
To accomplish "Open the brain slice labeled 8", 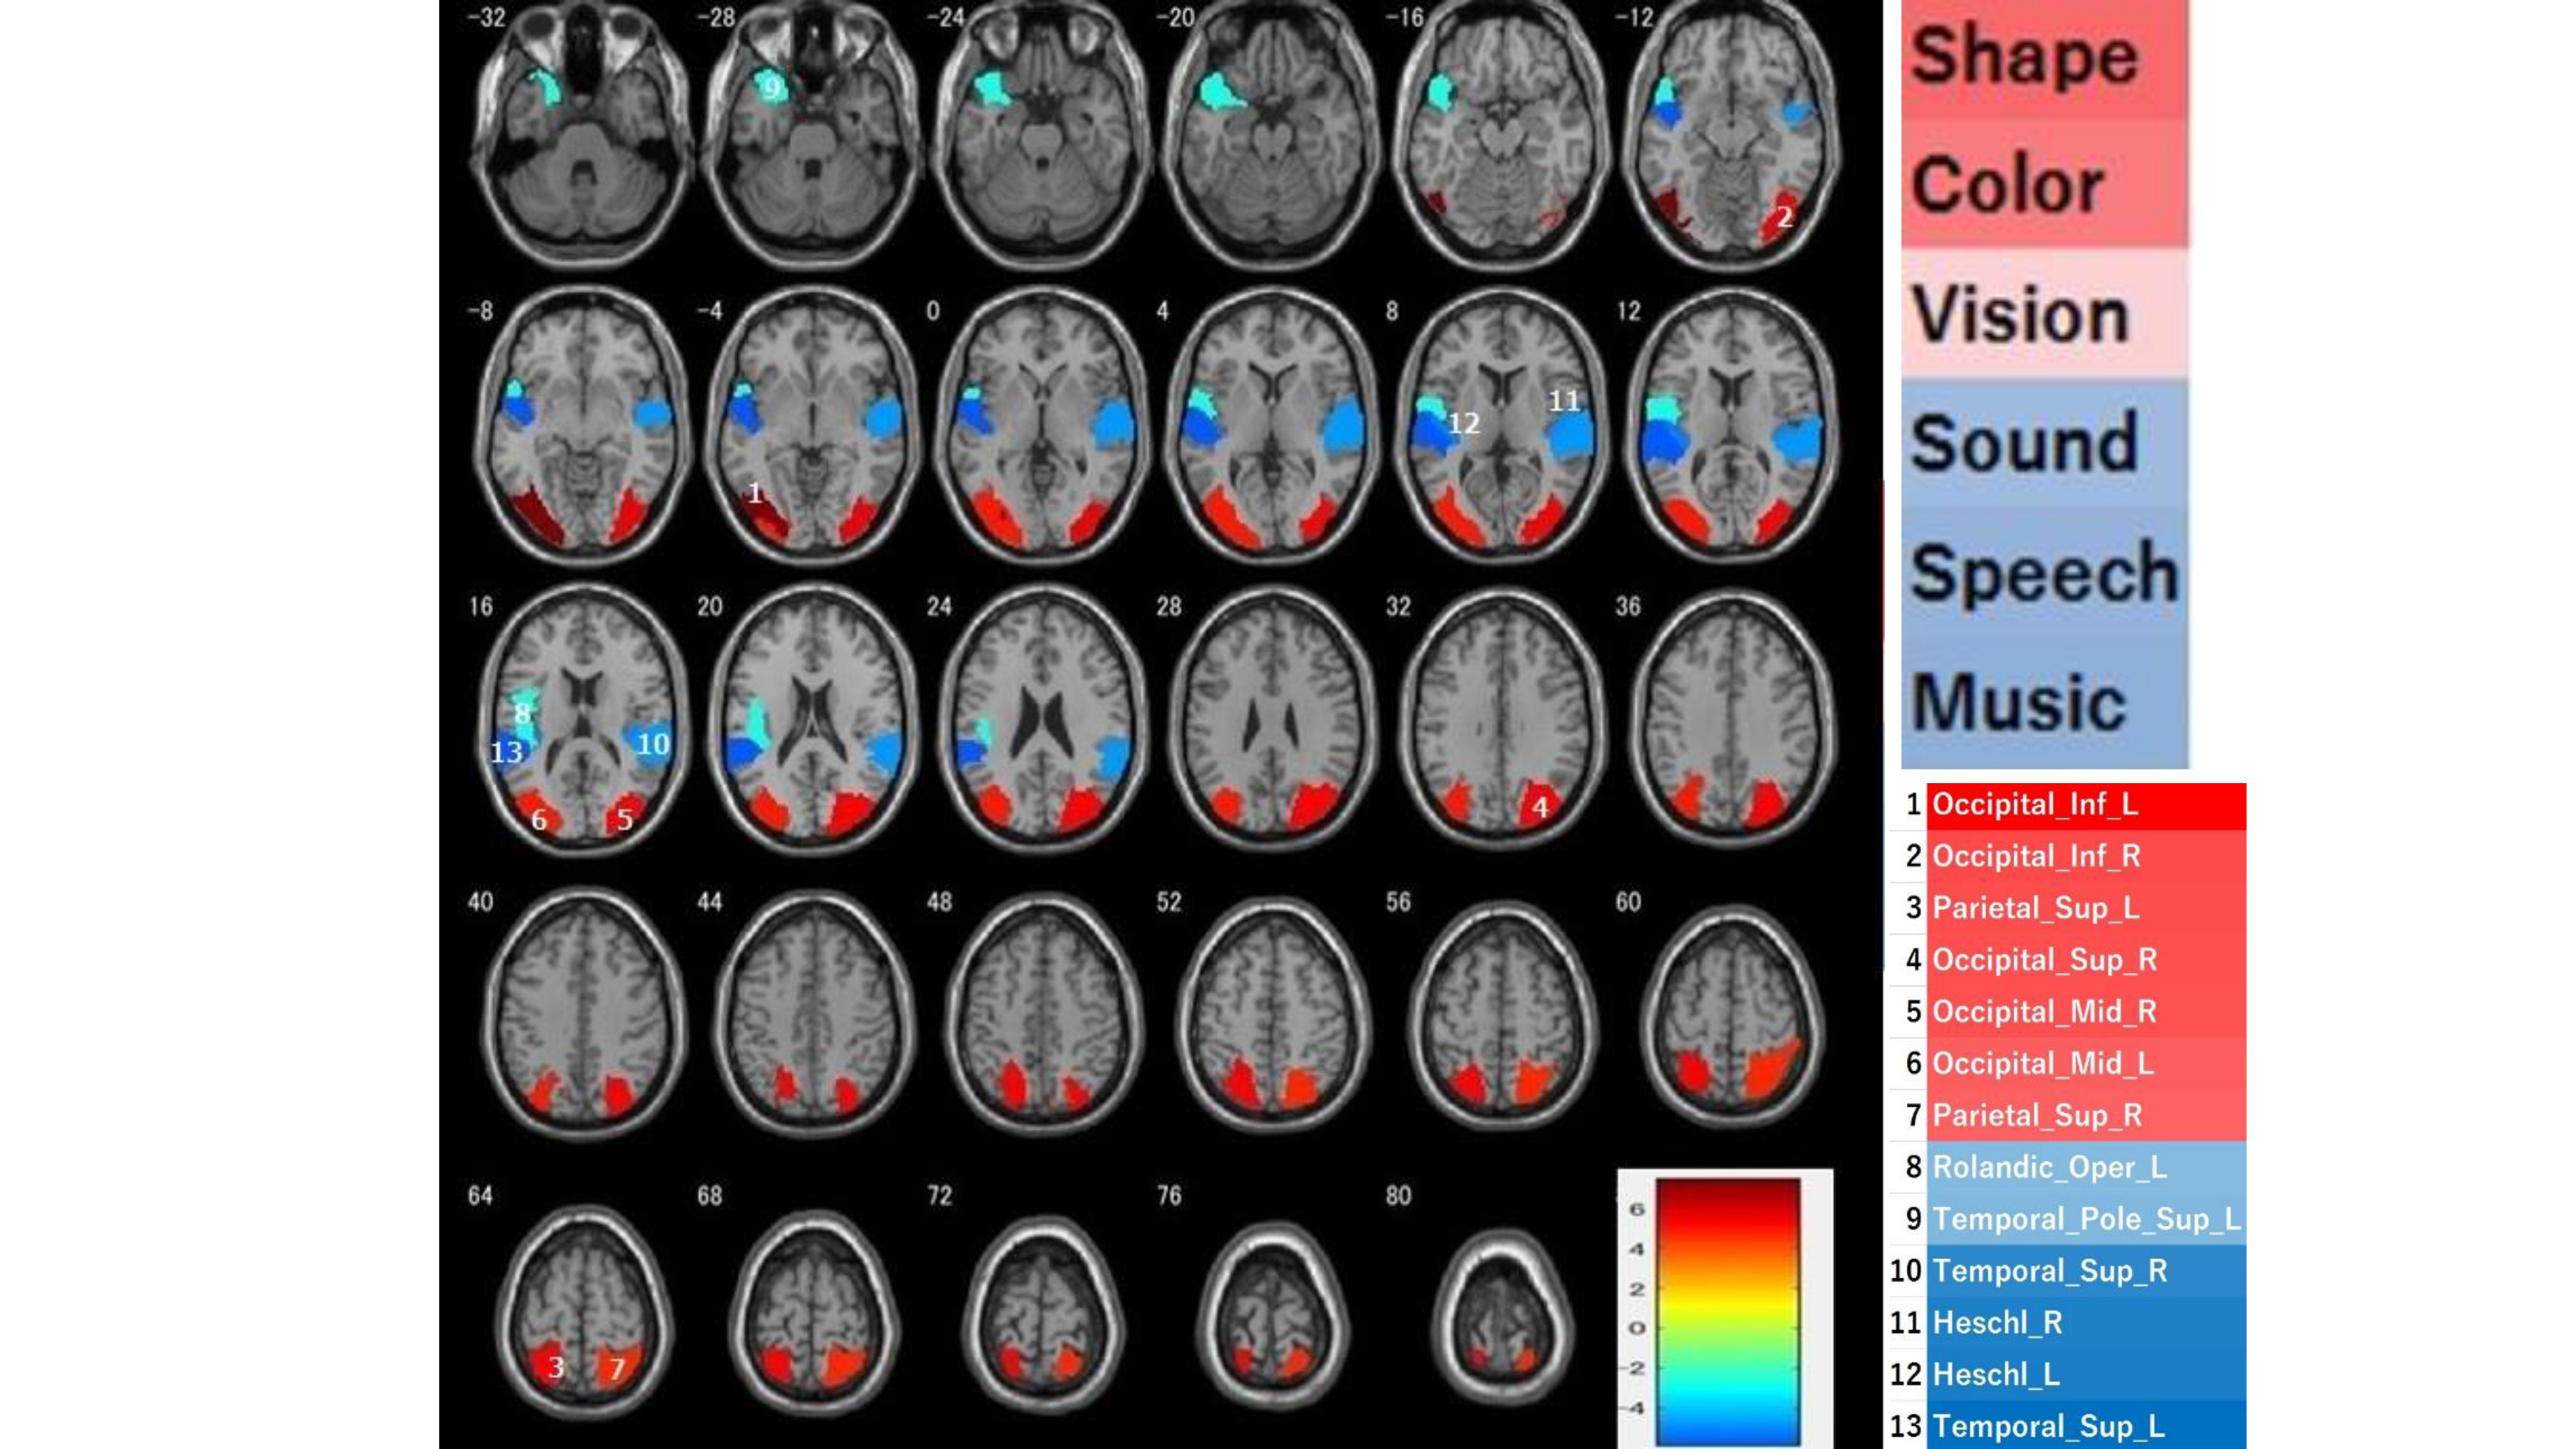I will [1501, 424].
